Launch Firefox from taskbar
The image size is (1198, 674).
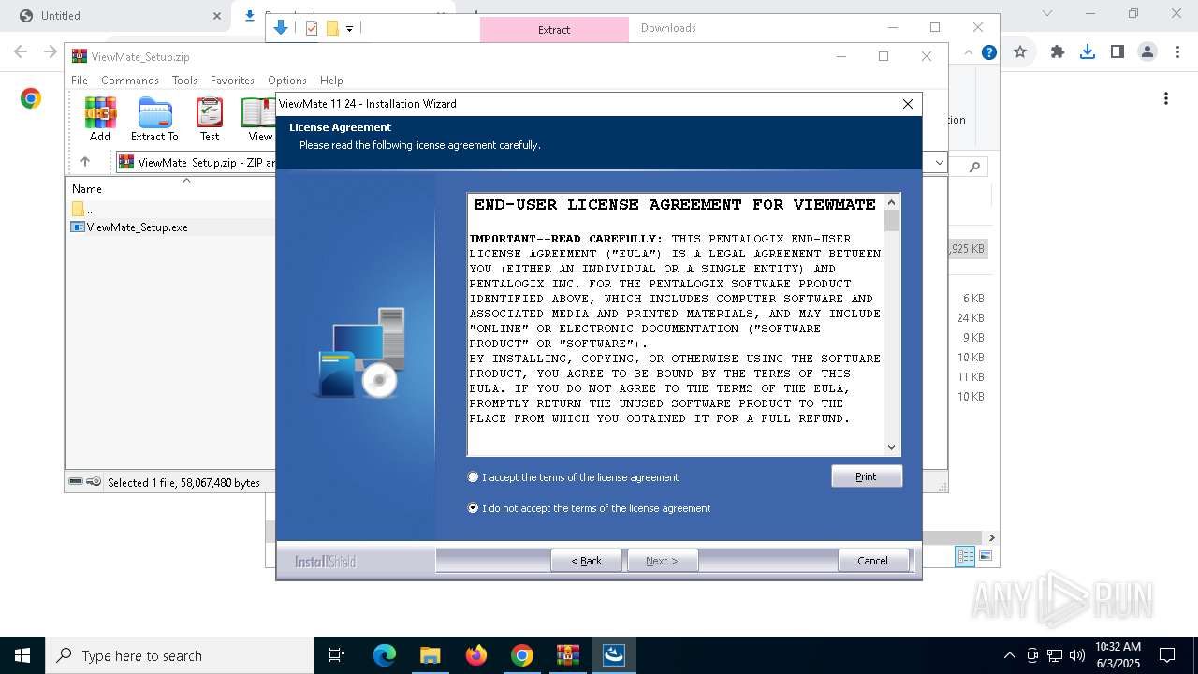point(476,655)
